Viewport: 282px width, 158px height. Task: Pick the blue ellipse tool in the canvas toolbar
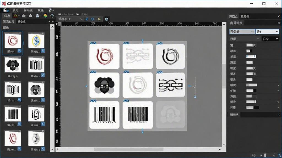(93, 19)
